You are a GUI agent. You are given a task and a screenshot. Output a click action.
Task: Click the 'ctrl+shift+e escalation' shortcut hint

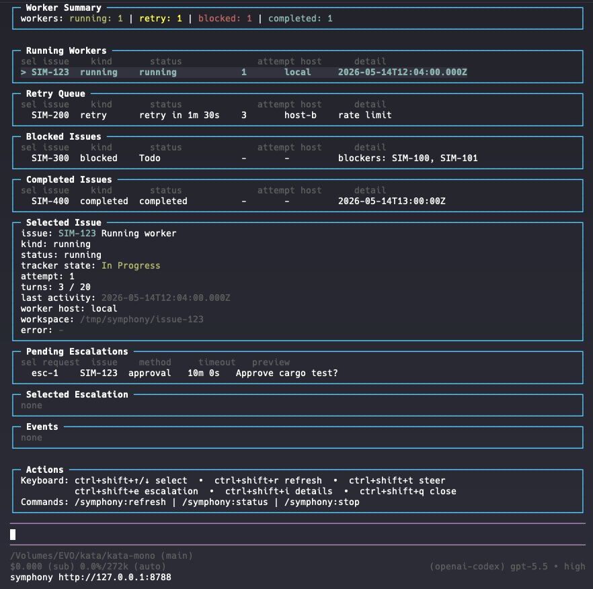pos(136,492)
